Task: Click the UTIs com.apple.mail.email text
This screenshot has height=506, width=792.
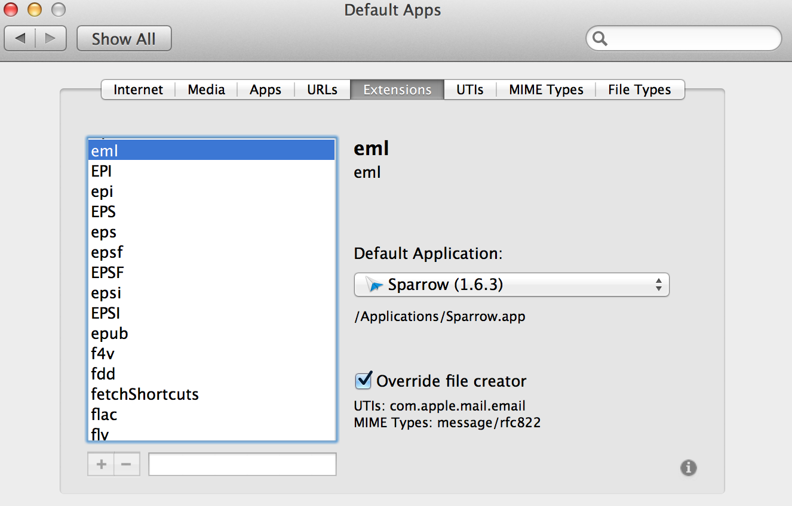Action: click(440, 406)
